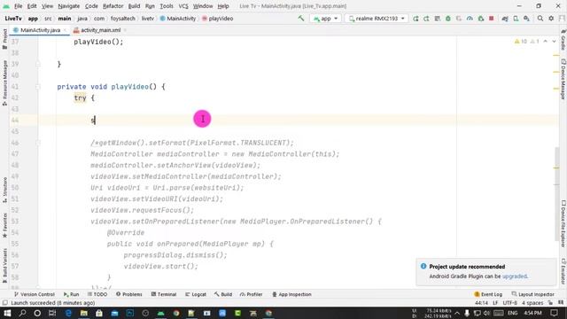Open the App Inspection tool window
Screen dimensions: 567x319
(x=291, y=294)
